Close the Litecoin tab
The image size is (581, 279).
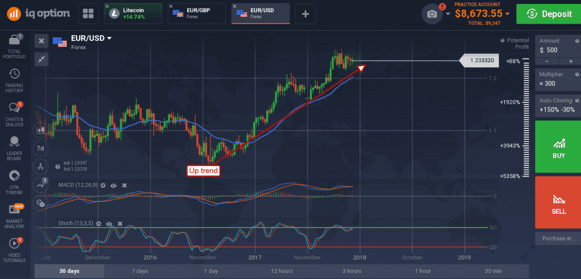[107, 6]
